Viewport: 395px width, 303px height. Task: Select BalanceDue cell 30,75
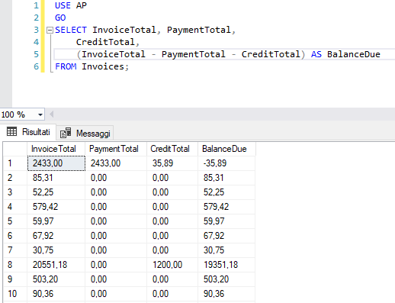[x=226, y=250]
